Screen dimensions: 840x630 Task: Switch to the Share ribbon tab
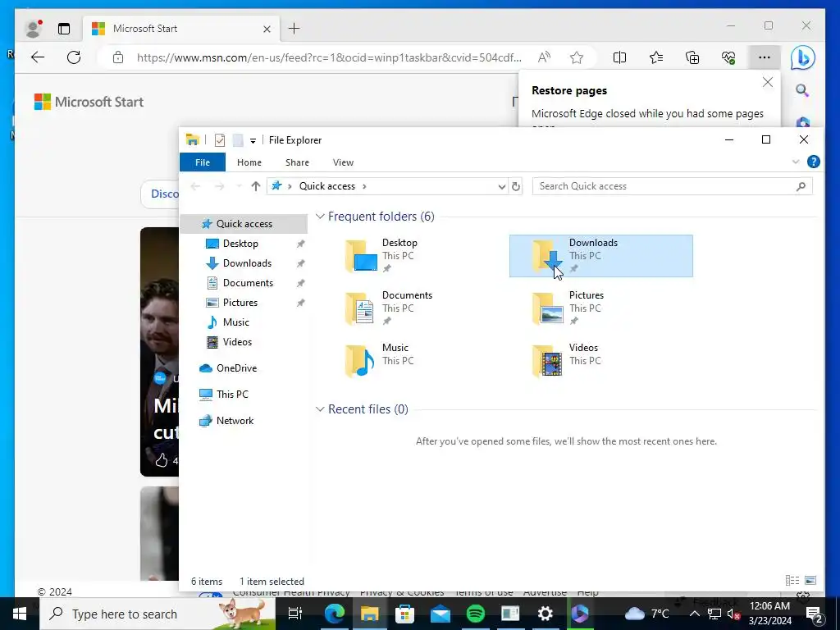(297, 162)
